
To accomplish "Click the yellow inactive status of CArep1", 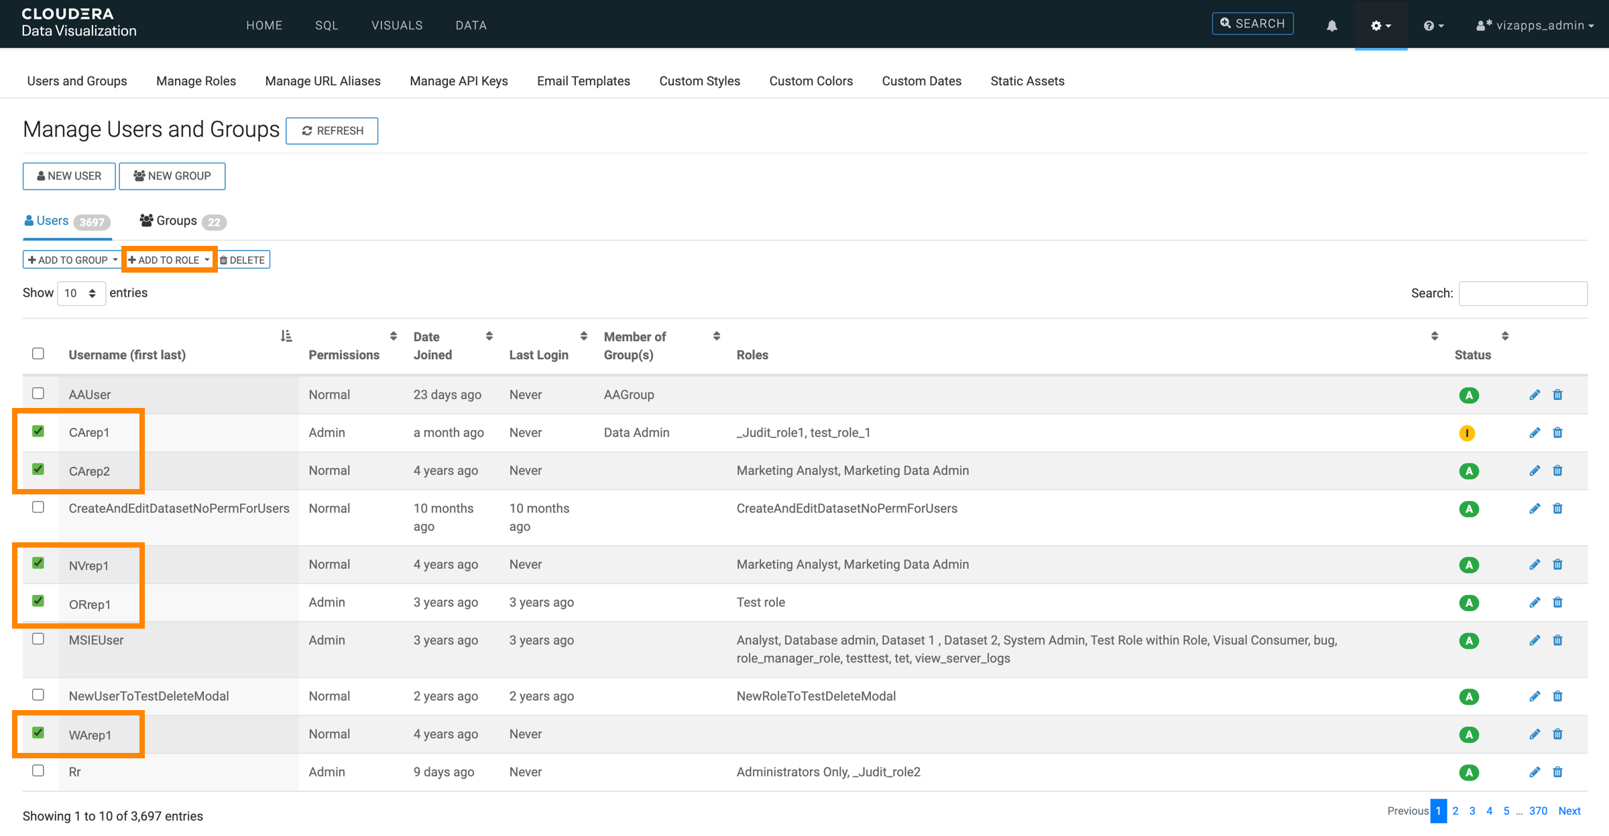I will coord(1466,433).
